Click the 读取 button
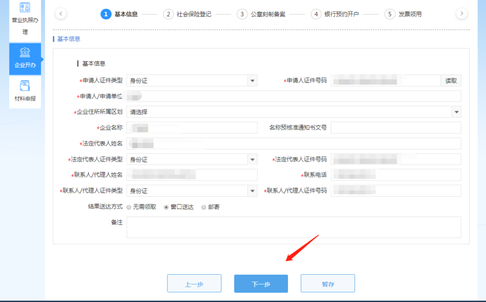Screen dimensions: 486x302 451,81
